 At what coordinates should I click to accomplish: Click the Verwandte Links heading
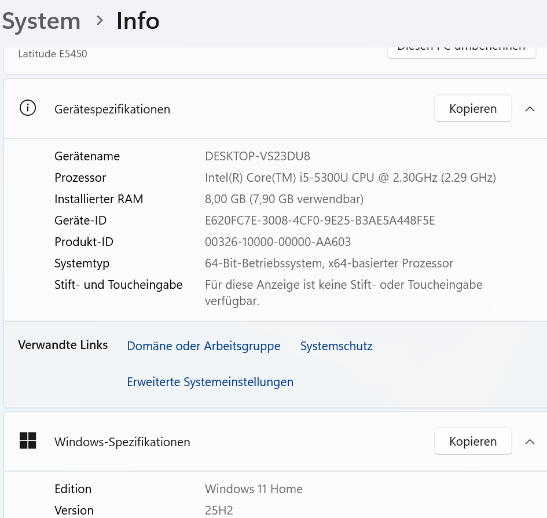coord(63,344)
